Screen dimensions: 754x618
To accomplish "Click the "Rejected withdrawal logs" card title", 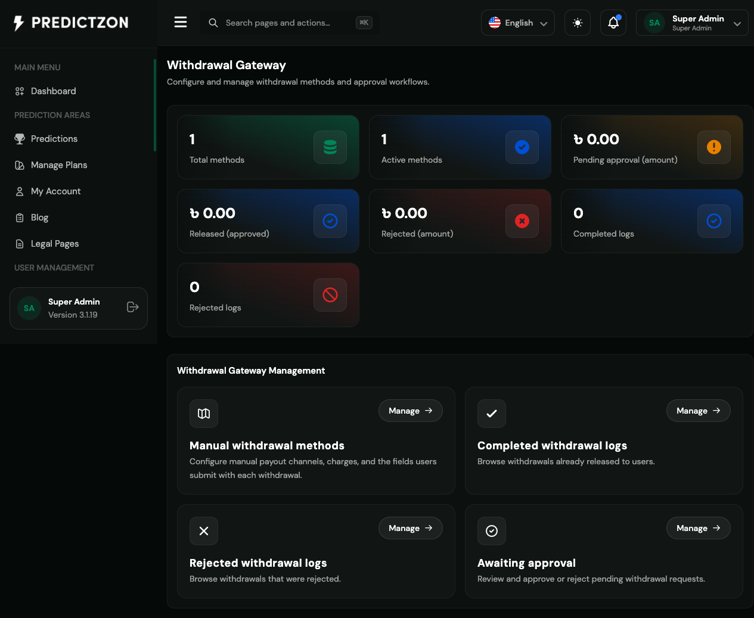I will tap(258, 563).
